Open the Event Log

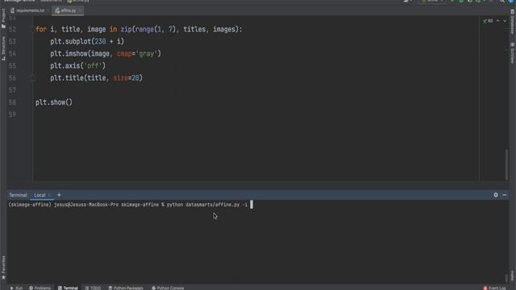(x=494, y=288)
